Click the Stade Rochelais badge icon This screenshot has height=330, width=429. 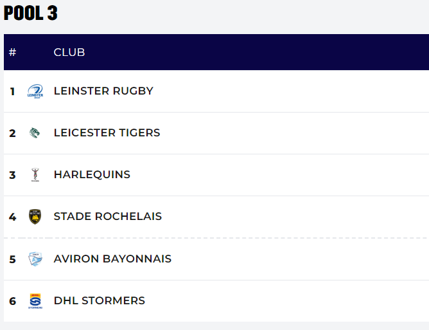click(x=35, y=217)
